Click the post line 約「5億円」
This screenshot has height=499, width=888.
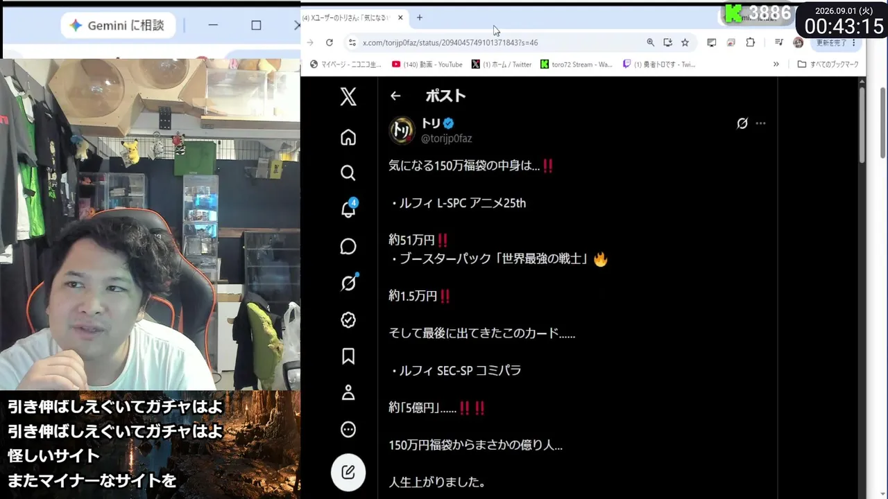click(437, 408)
